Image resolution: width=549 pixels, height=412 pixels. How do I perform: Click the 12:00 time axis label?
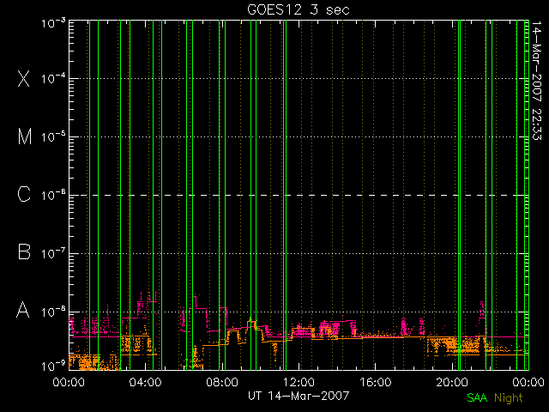[x=299, y=382]
